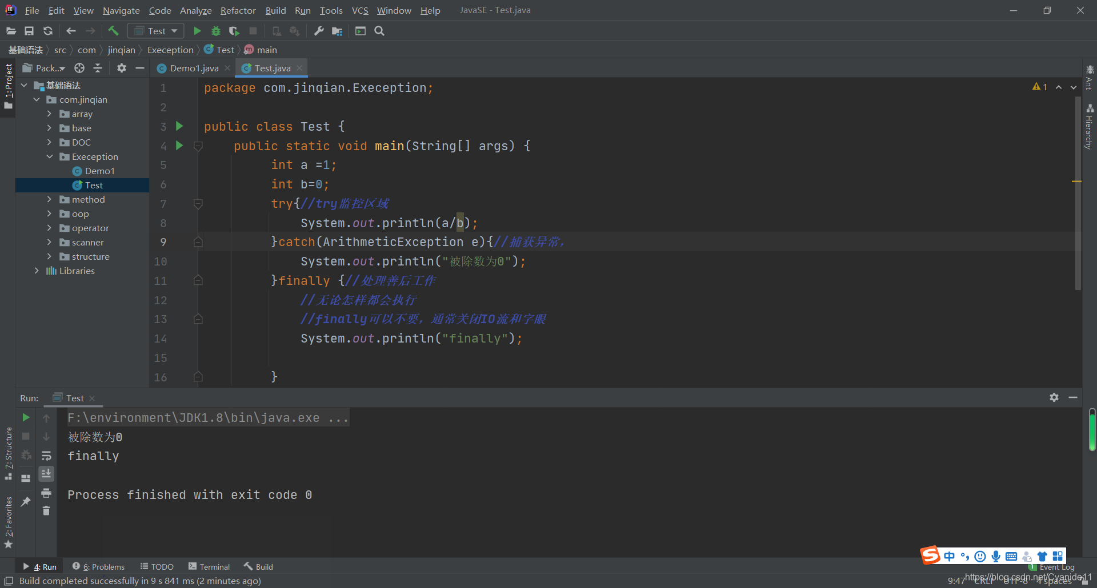This screenshot has height=588, width=1097.
Task: Toggle the Structure side tool window
Action: [8, 453]
